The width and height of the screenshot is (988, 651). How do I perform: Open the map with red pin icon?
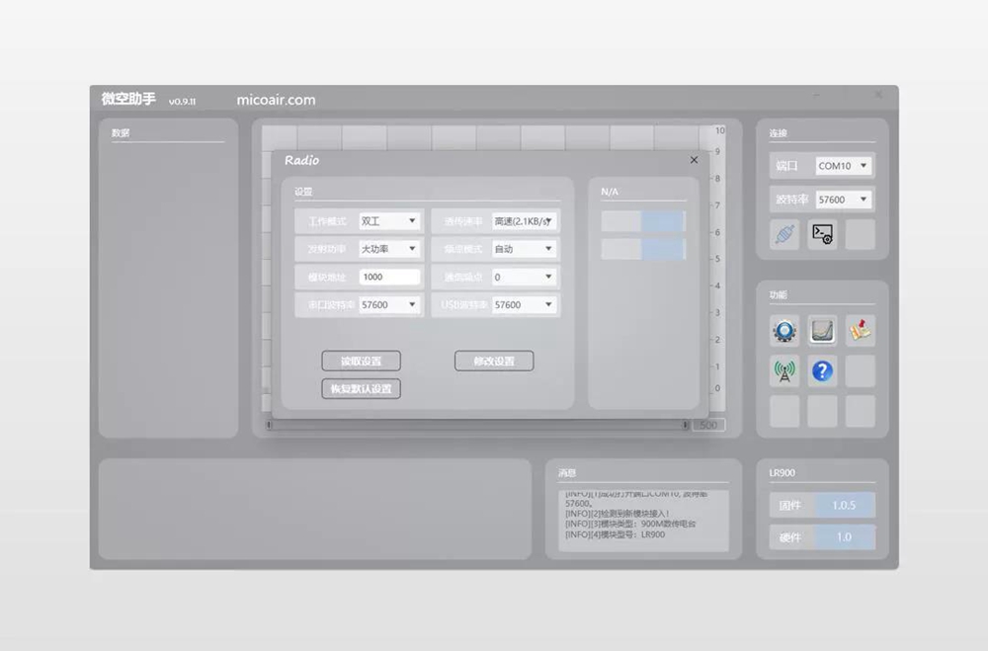[x=860, y=332]
